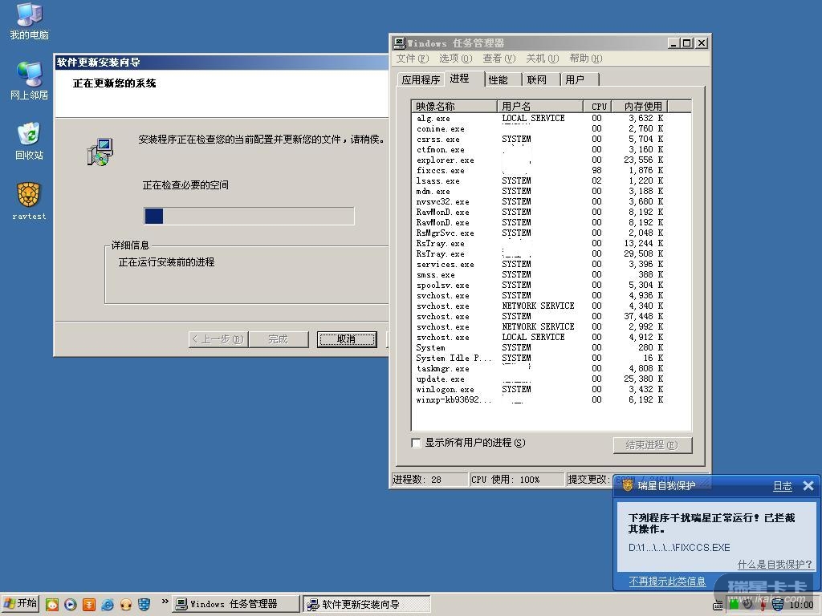Image resolution: width=822 pixels, height=616 pixels.
Task: Select the 网上邻居 desktop icon
Action: [x=30, y=81]
